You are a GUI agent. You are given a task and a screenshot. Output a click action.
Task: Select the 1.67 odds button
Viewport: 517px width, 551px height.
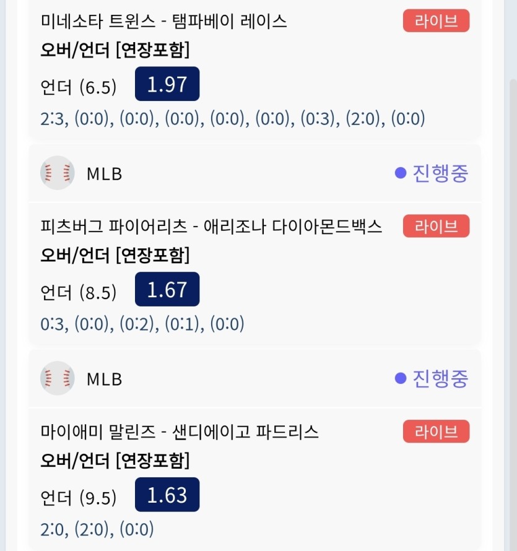click(167, 289)
